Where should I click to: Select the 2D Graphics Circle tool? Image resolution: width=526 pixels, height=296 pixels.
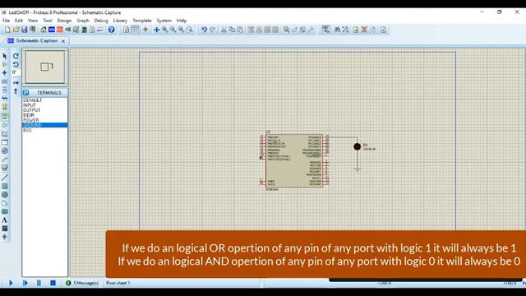coord(5,195)
